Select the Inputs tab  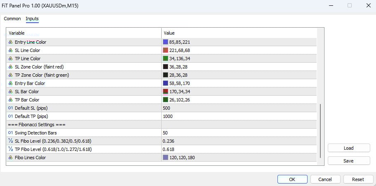(32, 19)
